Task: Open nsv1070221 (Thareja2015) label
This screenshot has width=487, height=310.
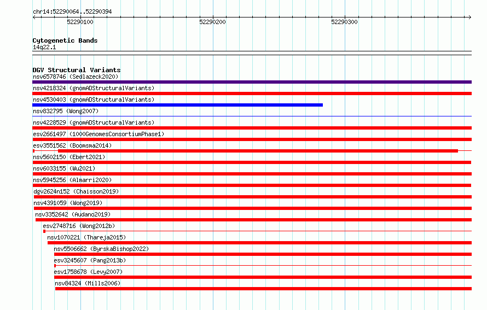Action: coord(86,237)
